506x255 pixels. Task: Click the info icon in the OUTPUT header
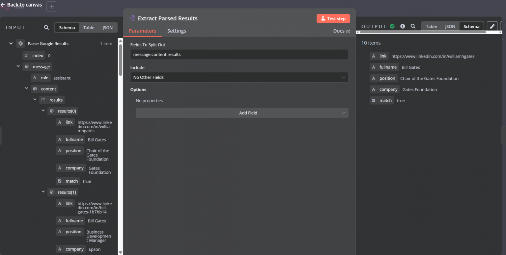point(403,26)
